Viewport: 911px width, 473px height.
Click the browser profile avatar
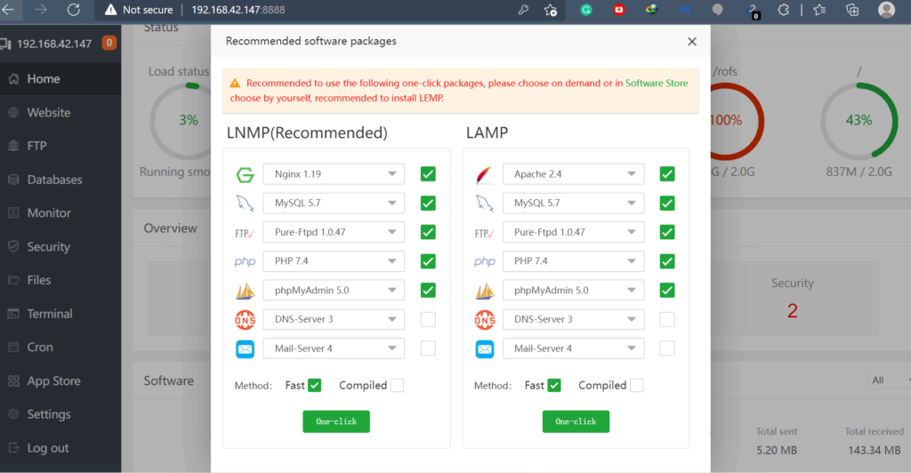887,9
